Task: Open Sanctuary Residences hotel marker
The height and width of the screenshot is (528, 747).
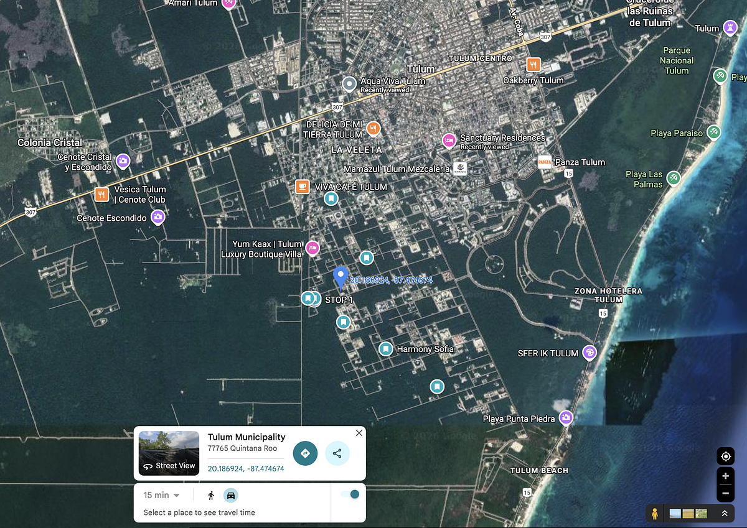Action: (x=448, y=141)
